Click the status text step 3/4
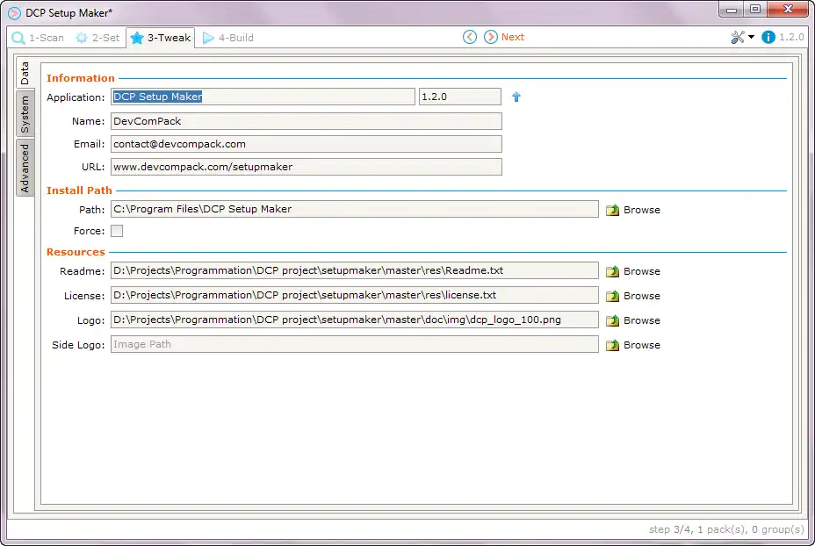The image size is (815, 546). (x=669, y=529)
